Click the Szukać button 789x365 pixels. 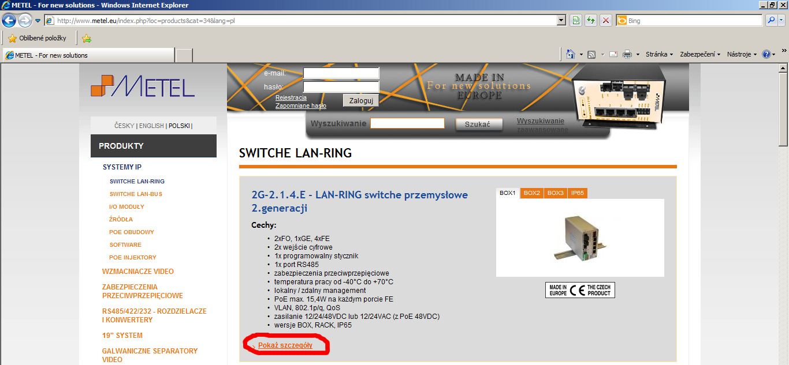pyautogui.click(x=478, y=125)
